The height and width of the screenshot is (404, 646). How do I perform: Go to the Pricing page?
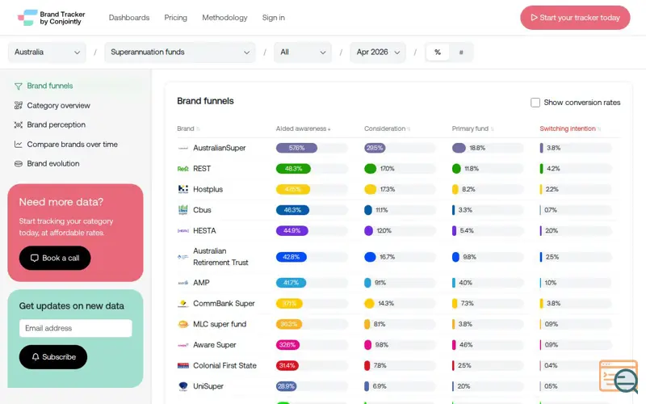(x=175, y=18)
